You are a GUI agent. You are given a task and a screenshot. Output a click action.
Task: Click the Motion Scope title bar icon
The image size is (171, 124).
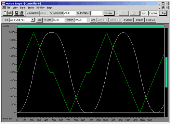[3, 3]
